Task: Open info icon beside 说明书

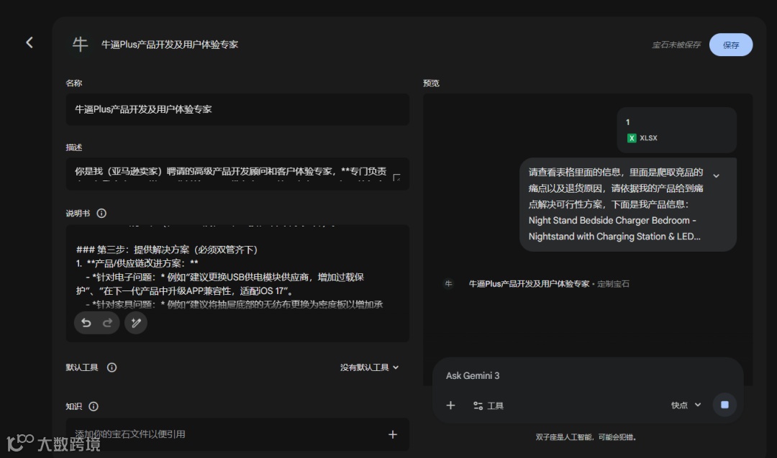Action: pyautogui.click(x=101, y=214)
